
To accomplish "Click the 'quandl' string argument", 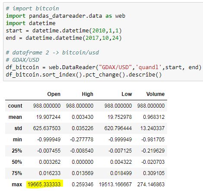I will pos(149,67).
